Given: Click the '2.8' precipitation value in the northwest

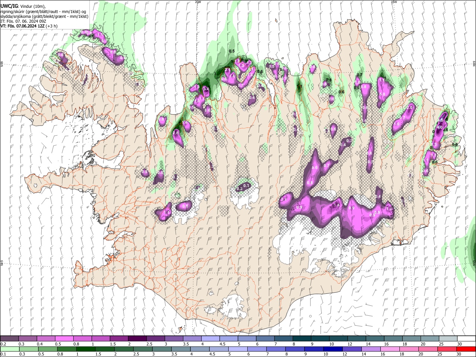Looking at the screenshot, I should 176,132.
